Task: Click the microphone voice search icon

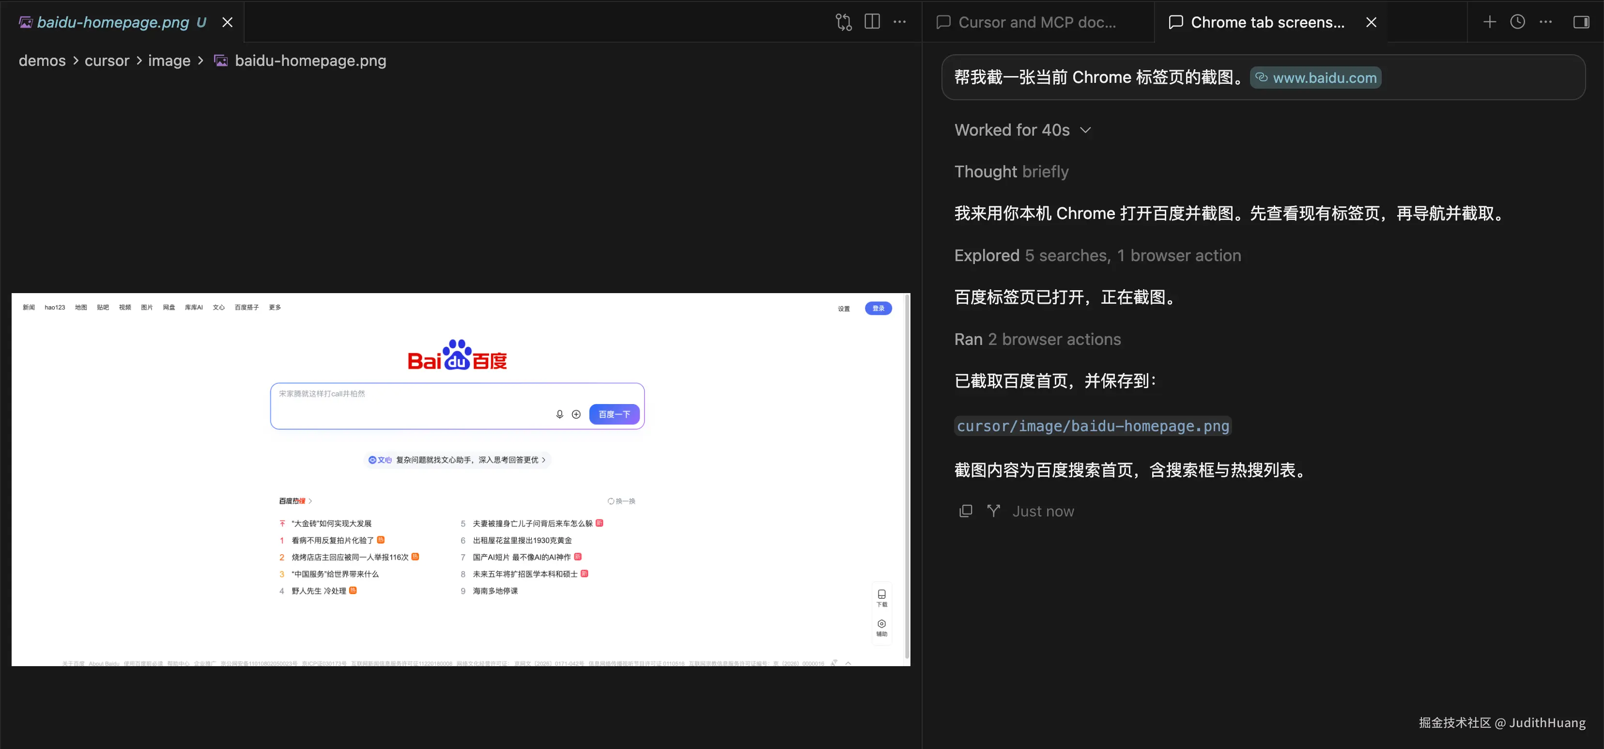Action: coord(559,414)
